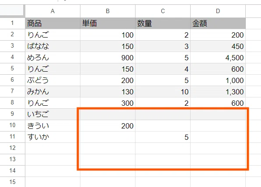Select row 1 header
This screenshot has width=261, height=187.
click(12, 23)
